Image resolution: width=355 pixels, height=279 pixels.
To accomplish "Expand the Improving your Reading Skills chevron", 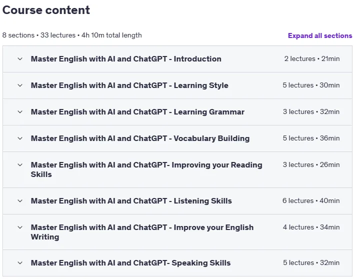I will (x=20, y=165).
